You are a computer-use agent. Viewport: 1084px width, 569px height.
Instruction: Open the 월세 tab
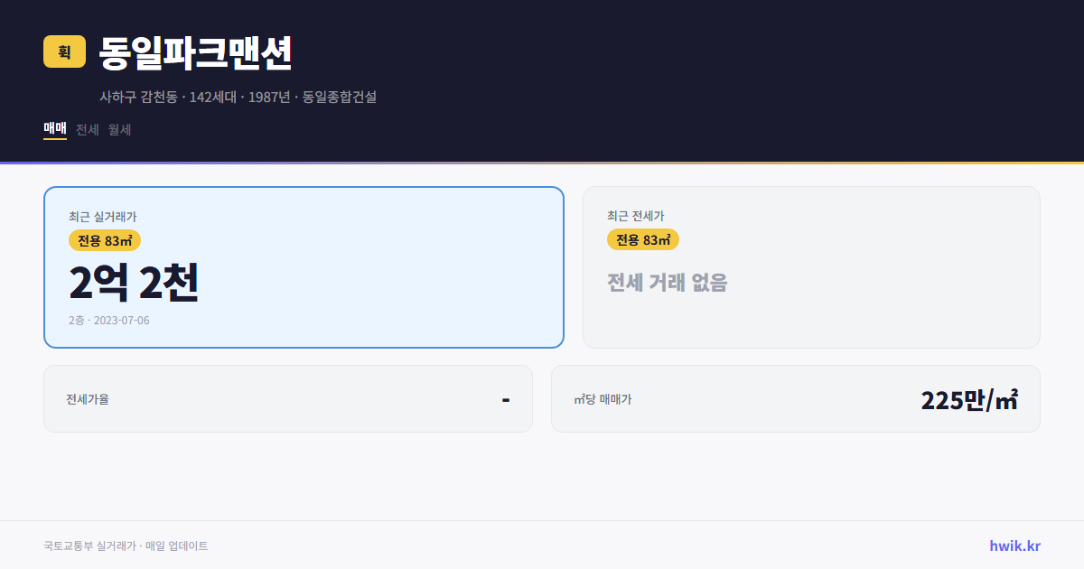point(119,129)
